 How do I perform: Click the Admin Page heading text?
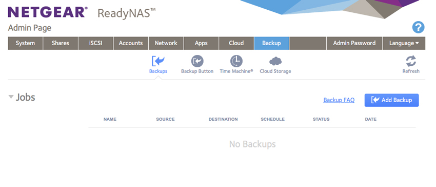(29, 28)
